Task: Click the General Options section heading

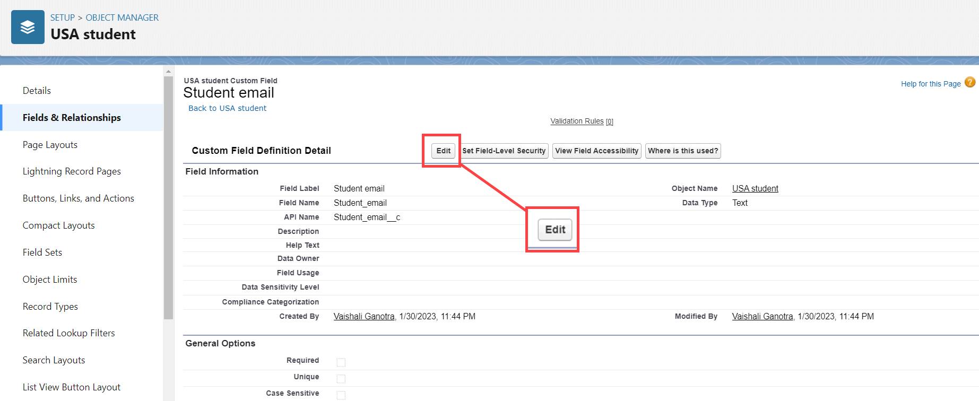Action: tap(220, 343)
